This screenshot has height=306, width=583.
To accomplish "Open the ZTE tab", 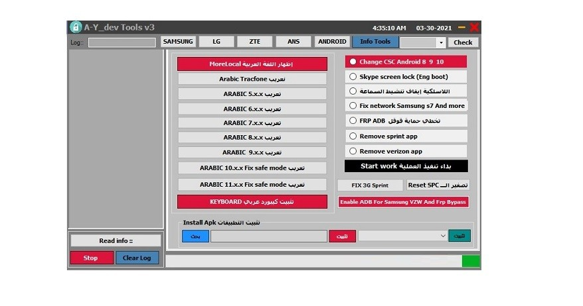I will pyautogui.click(x=255, y=42).
